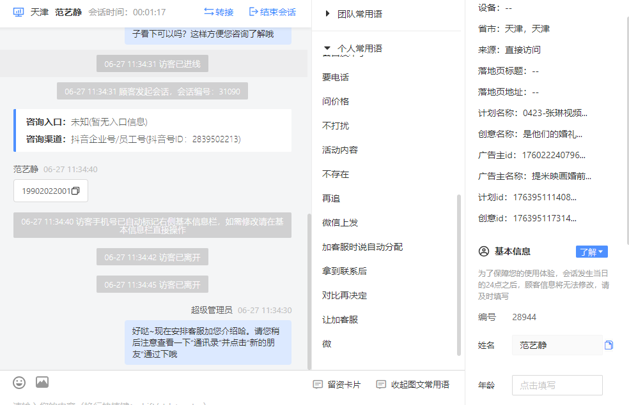Transfer the chat with 转接
629x405 pixels.
219,12
